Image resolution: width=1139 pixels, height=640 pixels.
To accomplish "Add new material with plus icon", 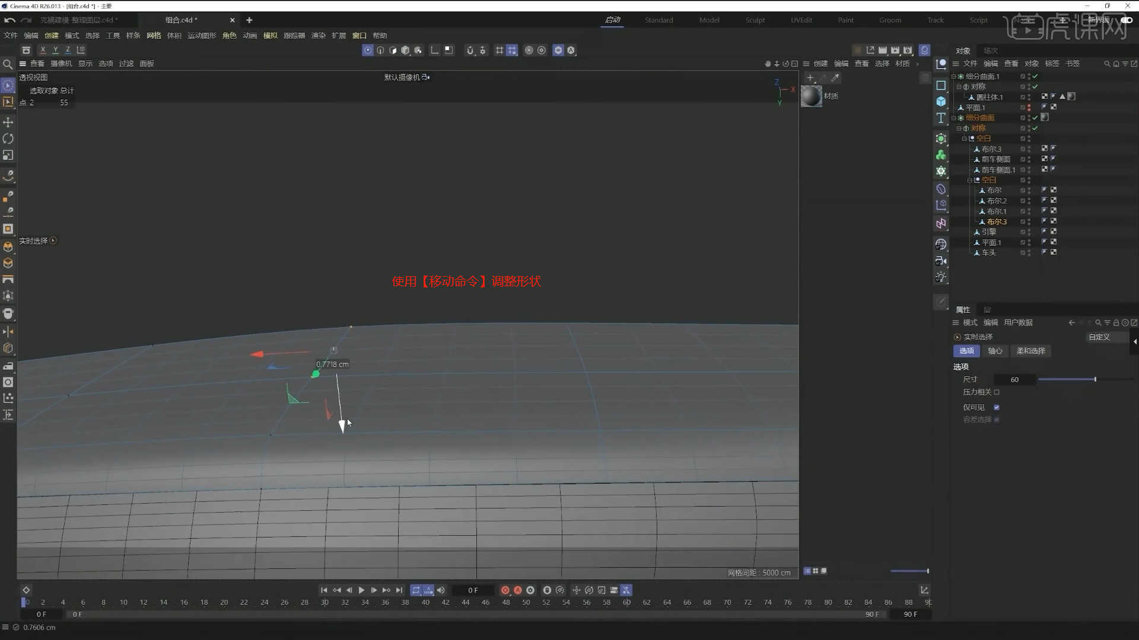I will (x=810, y=78).
